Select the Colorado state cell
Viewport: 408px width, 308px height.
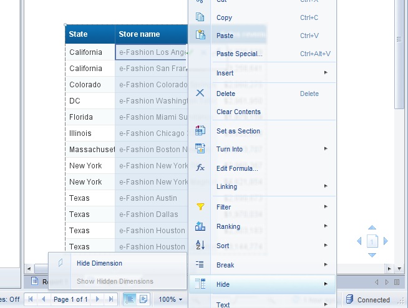[90, 85]
